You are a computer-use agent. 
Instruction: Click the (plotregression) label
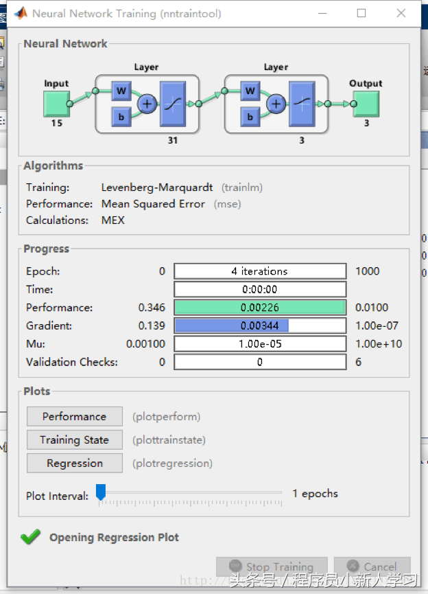pyautogui.click(x=172, y=464)
